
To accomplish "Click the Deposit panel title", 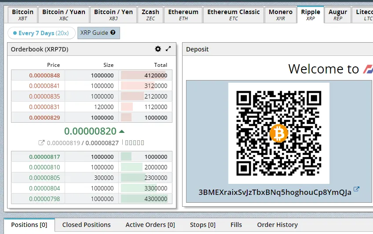I will [x=197, y=49].
